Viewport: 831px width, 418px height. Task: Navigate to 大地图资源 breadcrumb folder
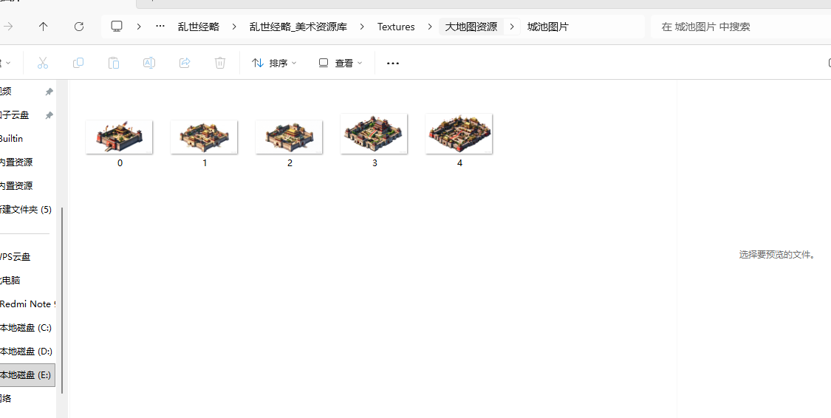(471, 27)
